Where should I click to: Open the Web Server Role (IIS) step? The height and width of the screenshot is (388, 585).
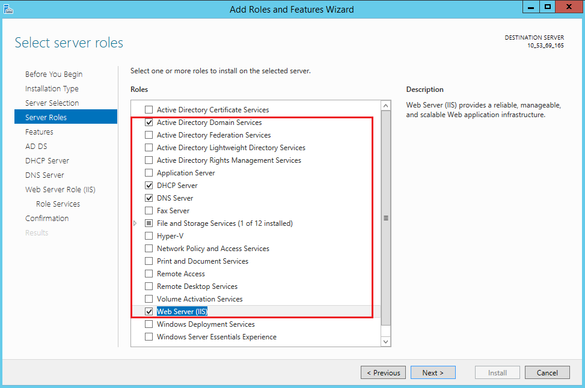[x=60, y=189]
